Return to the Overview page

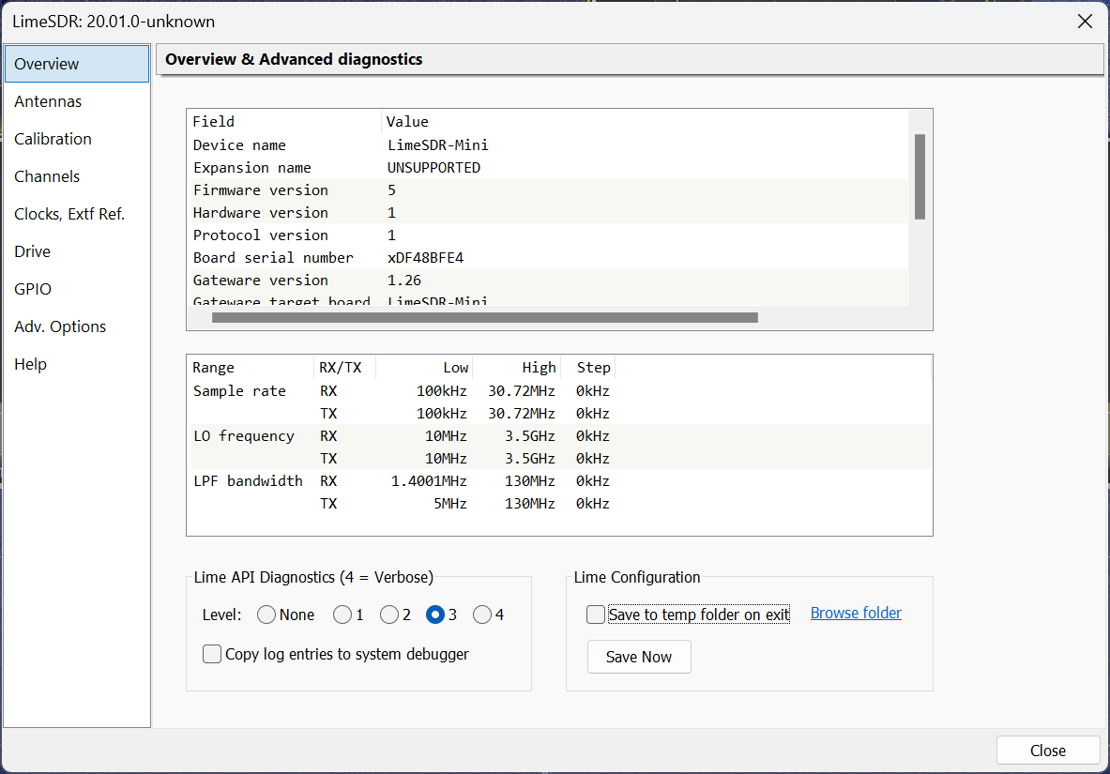(45, 63)
